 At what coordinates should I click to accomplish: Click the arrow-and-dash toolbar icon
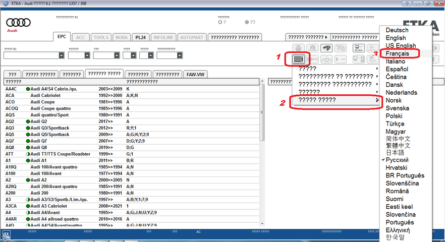tap(340, 59)
